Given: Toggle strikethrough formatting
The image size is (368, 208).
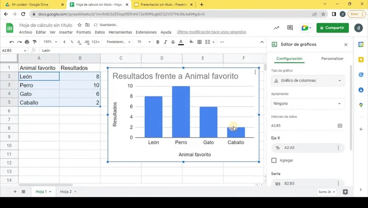Looking at the screenshot, I should click(x=173, y=42).
